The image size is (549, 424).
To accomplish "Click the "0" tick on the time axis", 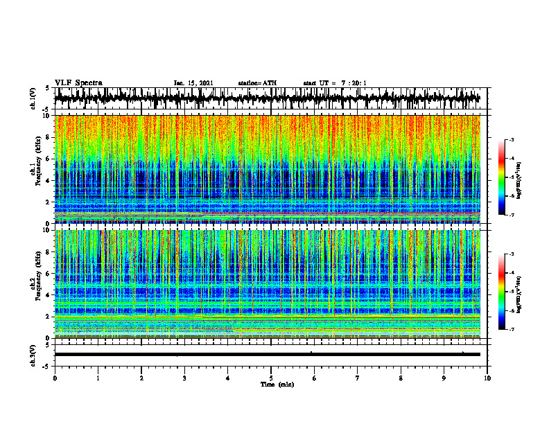I will [x=55, y=378].
